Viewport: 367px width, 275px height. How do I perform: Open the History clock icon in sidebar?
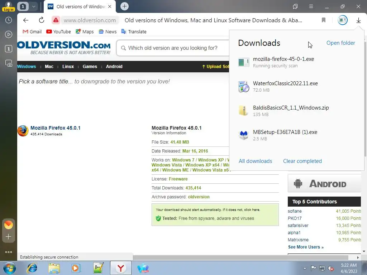(x=9, y=20)
